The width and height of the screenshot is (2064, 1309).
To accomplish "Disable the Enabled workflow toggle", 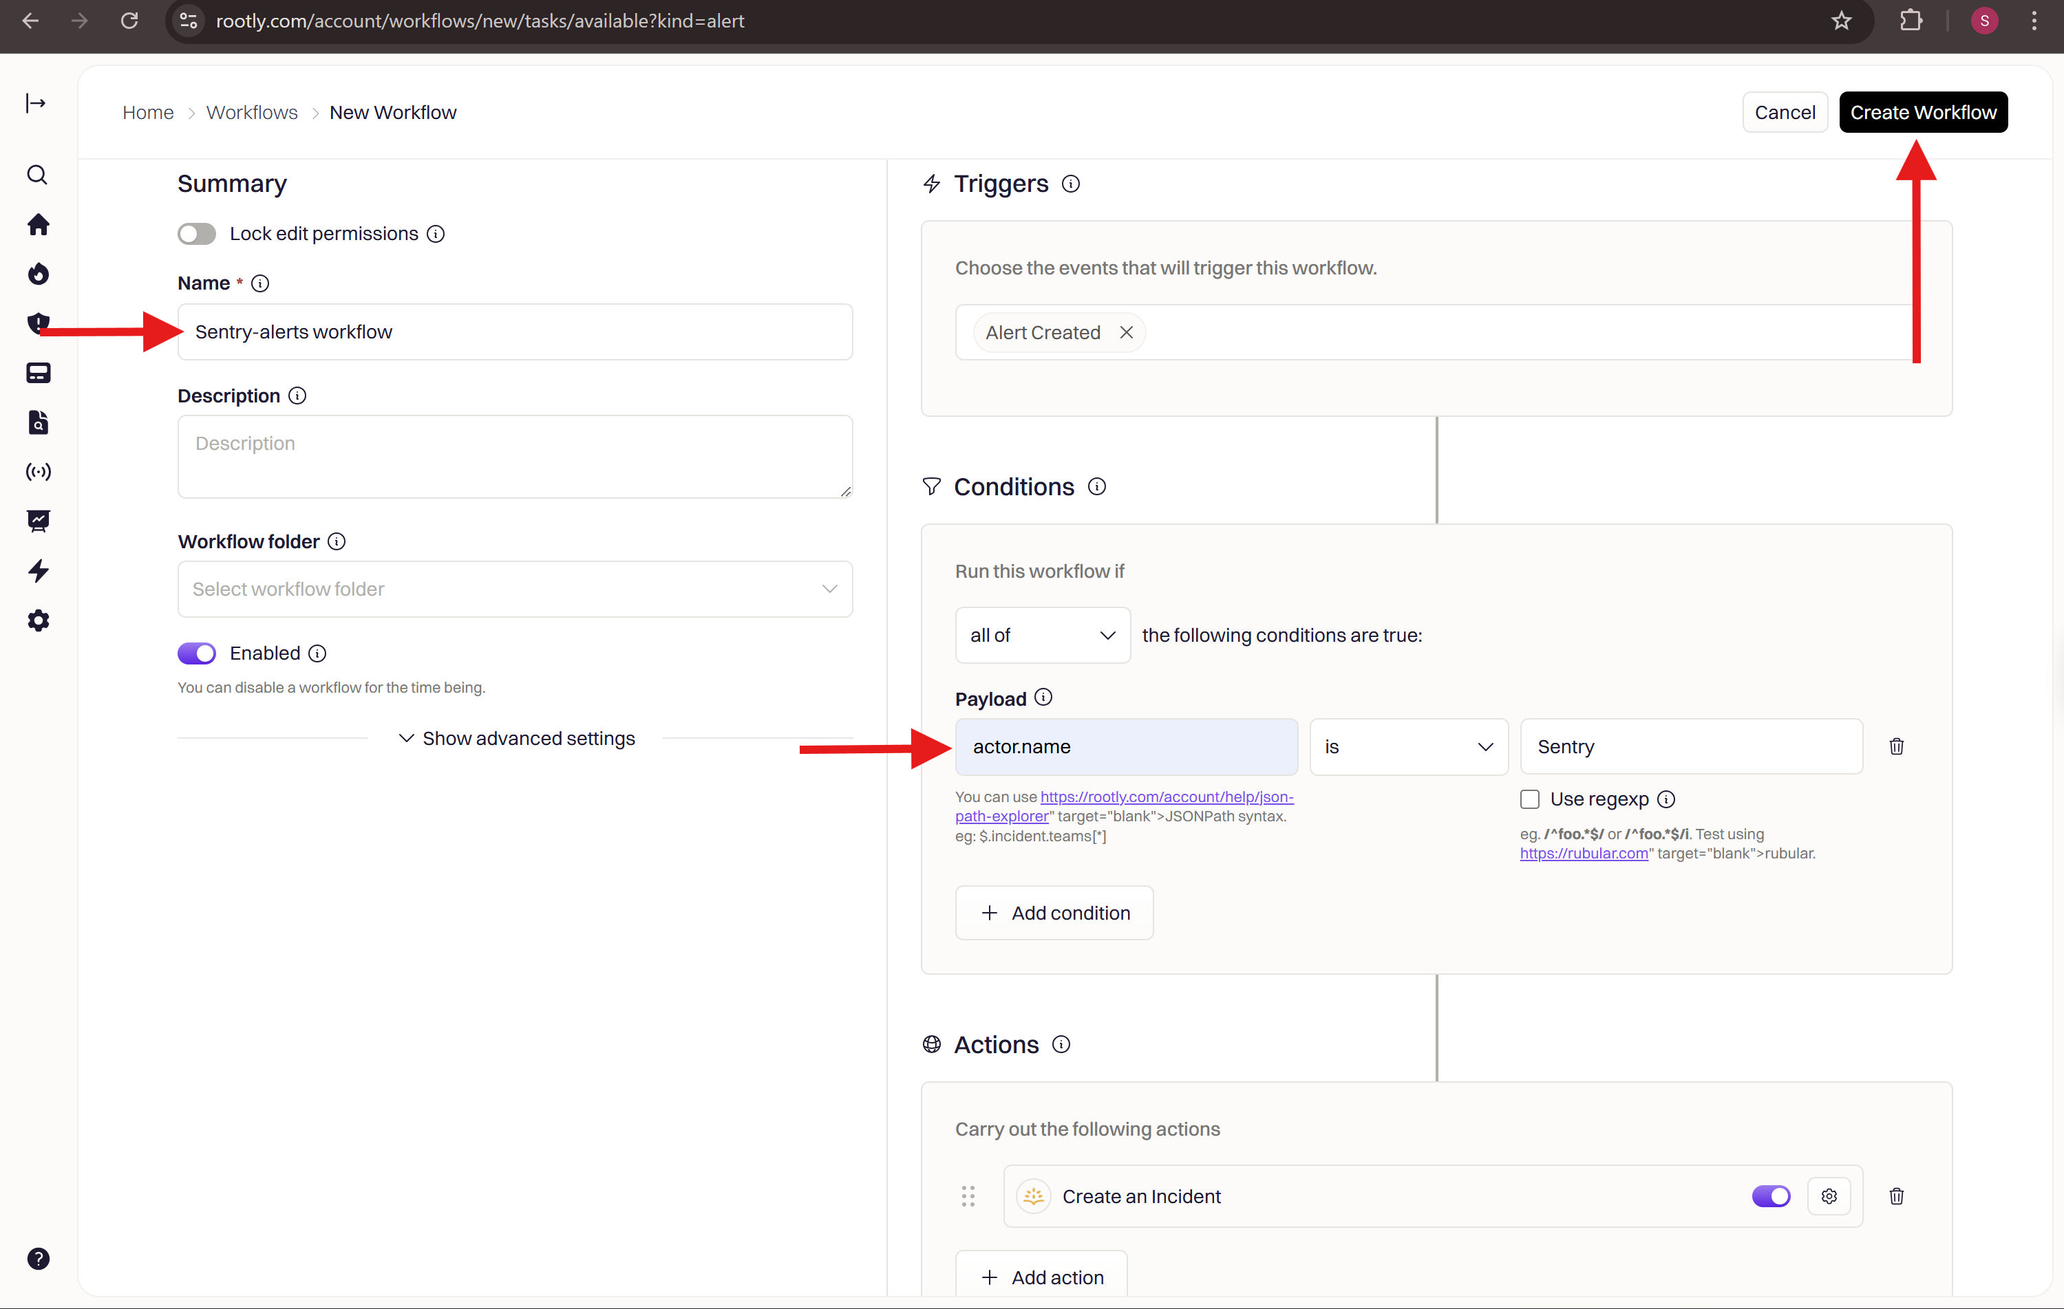I will click(197, 653).
